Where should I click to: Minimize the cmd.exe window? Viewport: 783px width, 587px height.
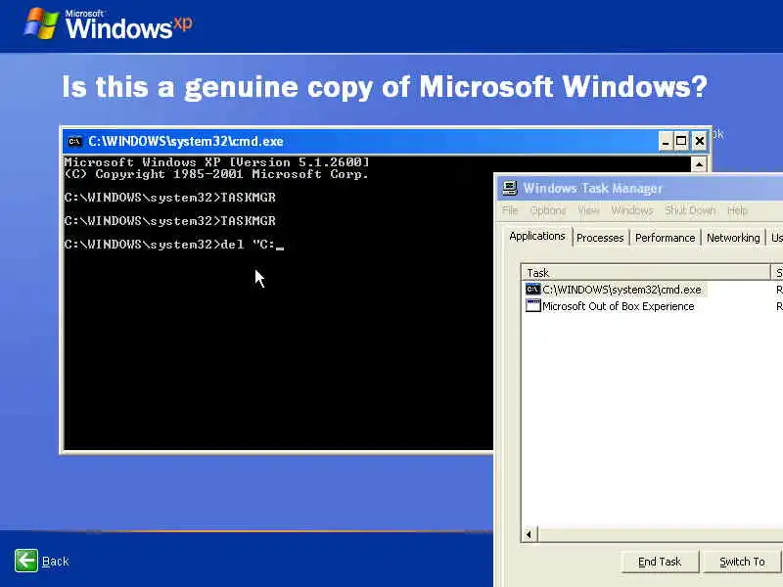point(666,142)
